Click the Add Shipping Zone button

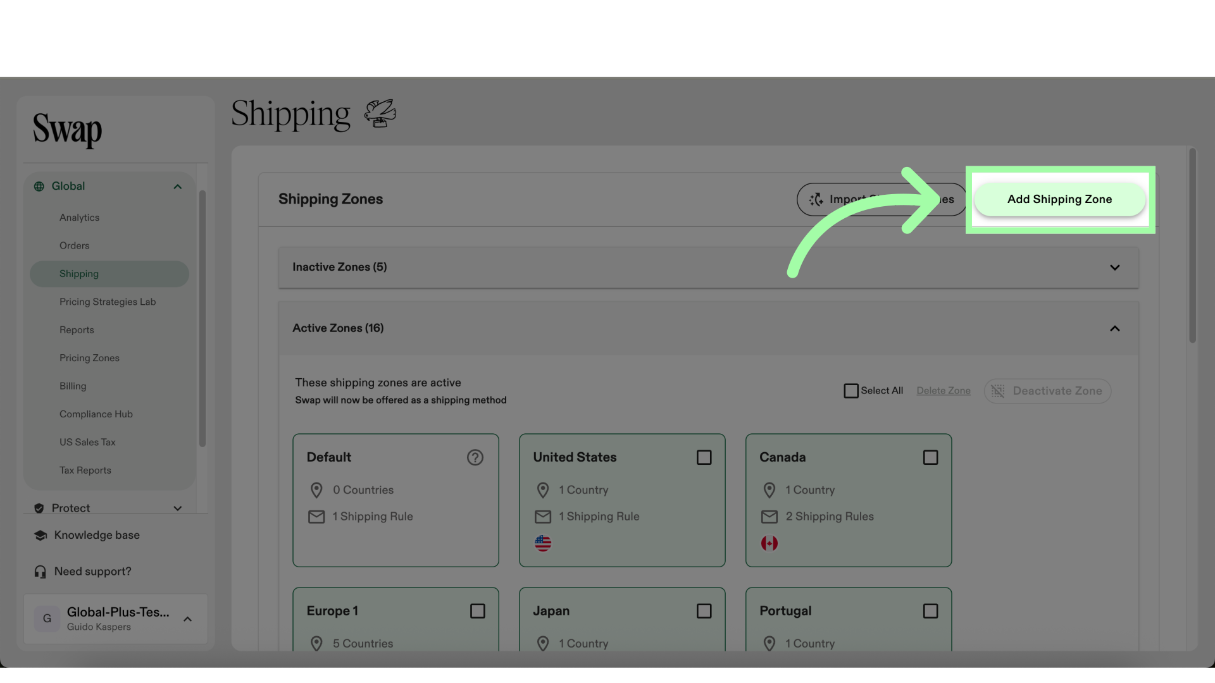1059,199
